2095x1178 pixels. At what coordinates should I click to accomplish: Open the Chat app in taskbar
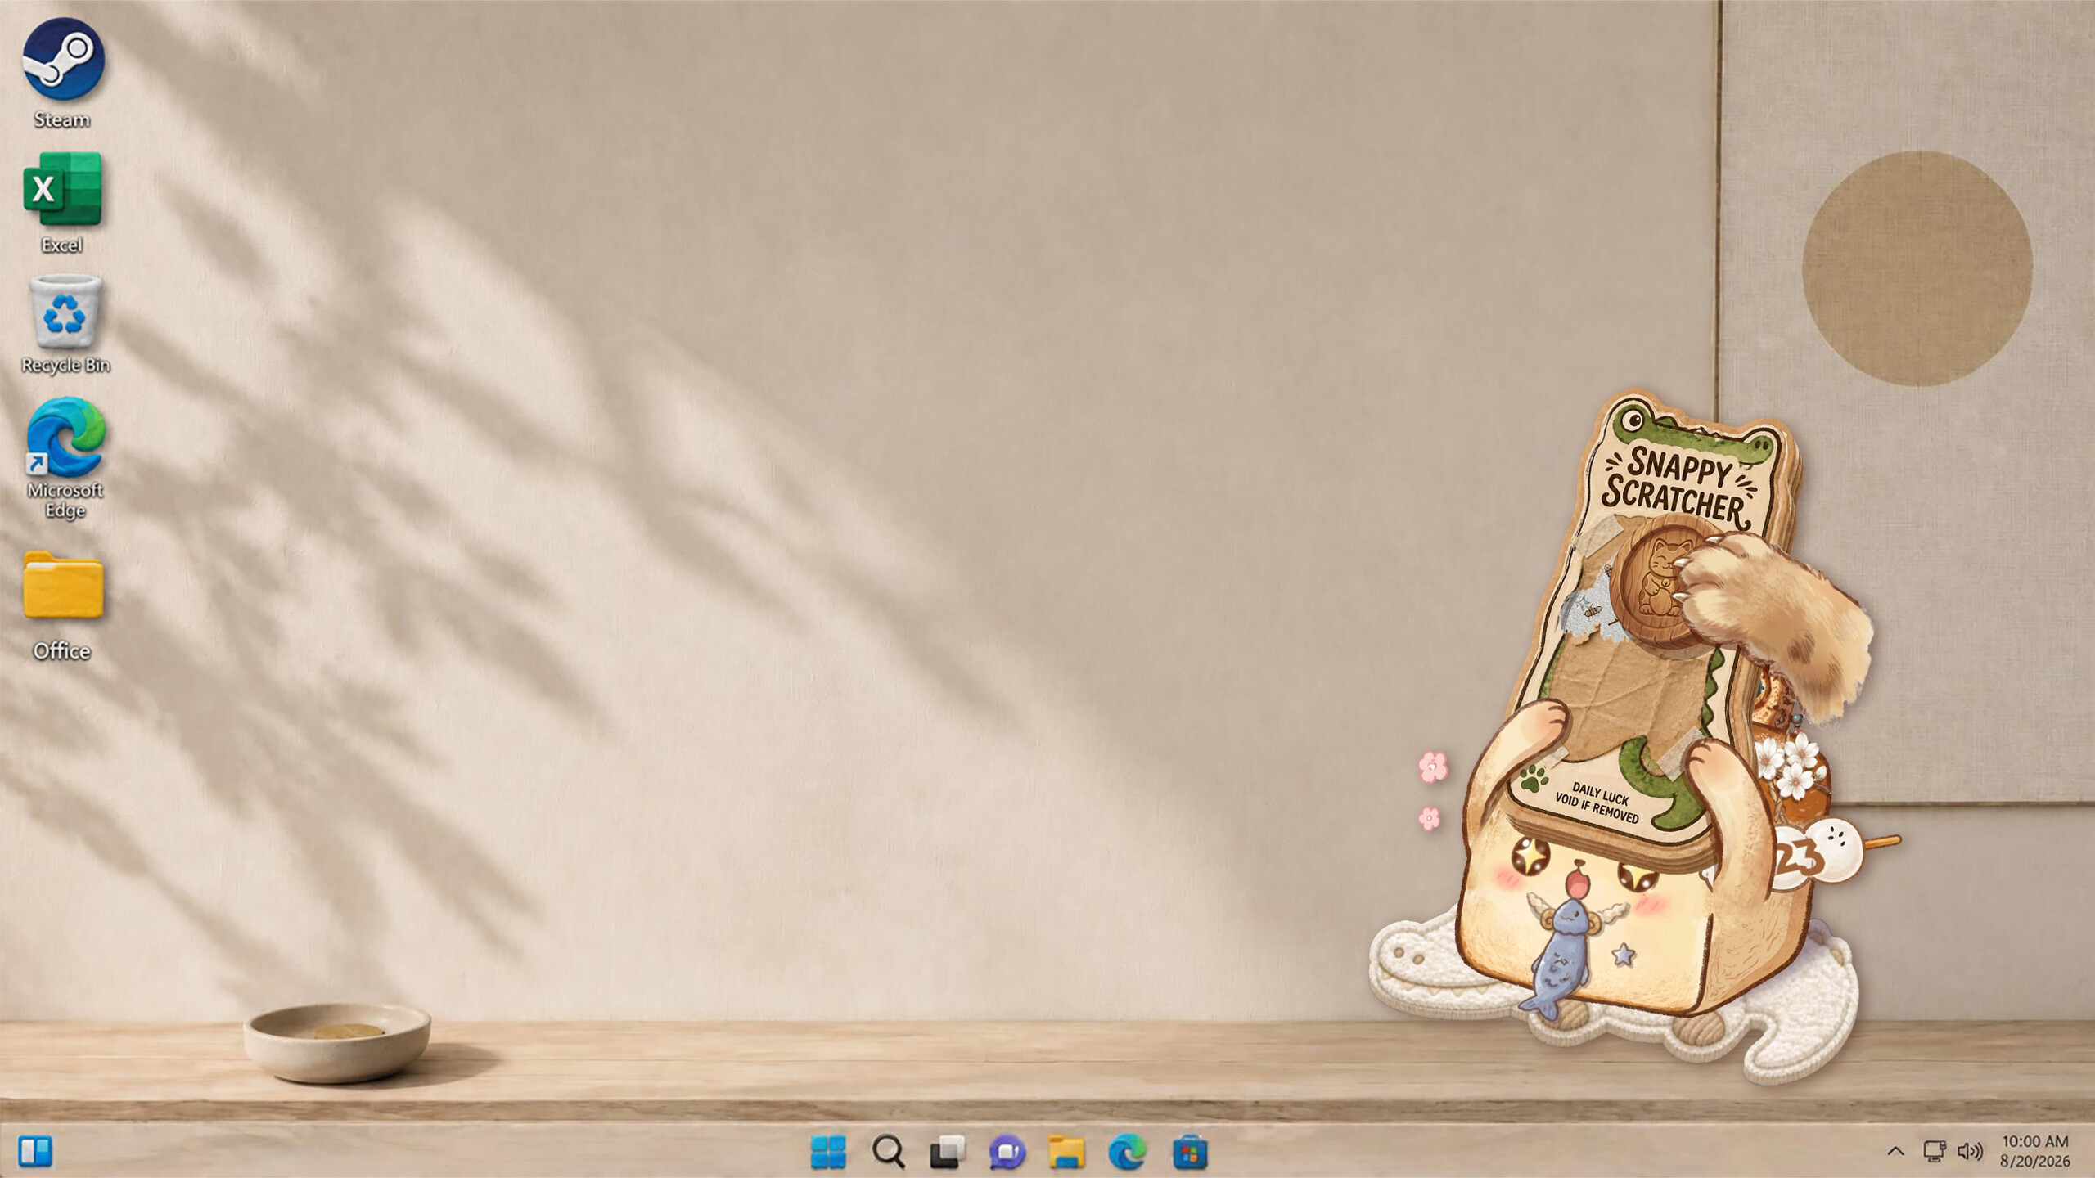pos(1007,1152)
